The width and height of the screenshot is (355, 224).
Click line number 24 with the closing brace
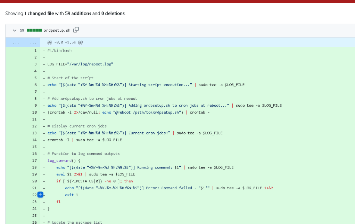pos(34,209)
